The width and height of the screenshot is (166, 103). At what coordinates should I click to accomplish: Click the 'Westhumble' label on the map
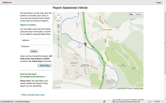74,63
